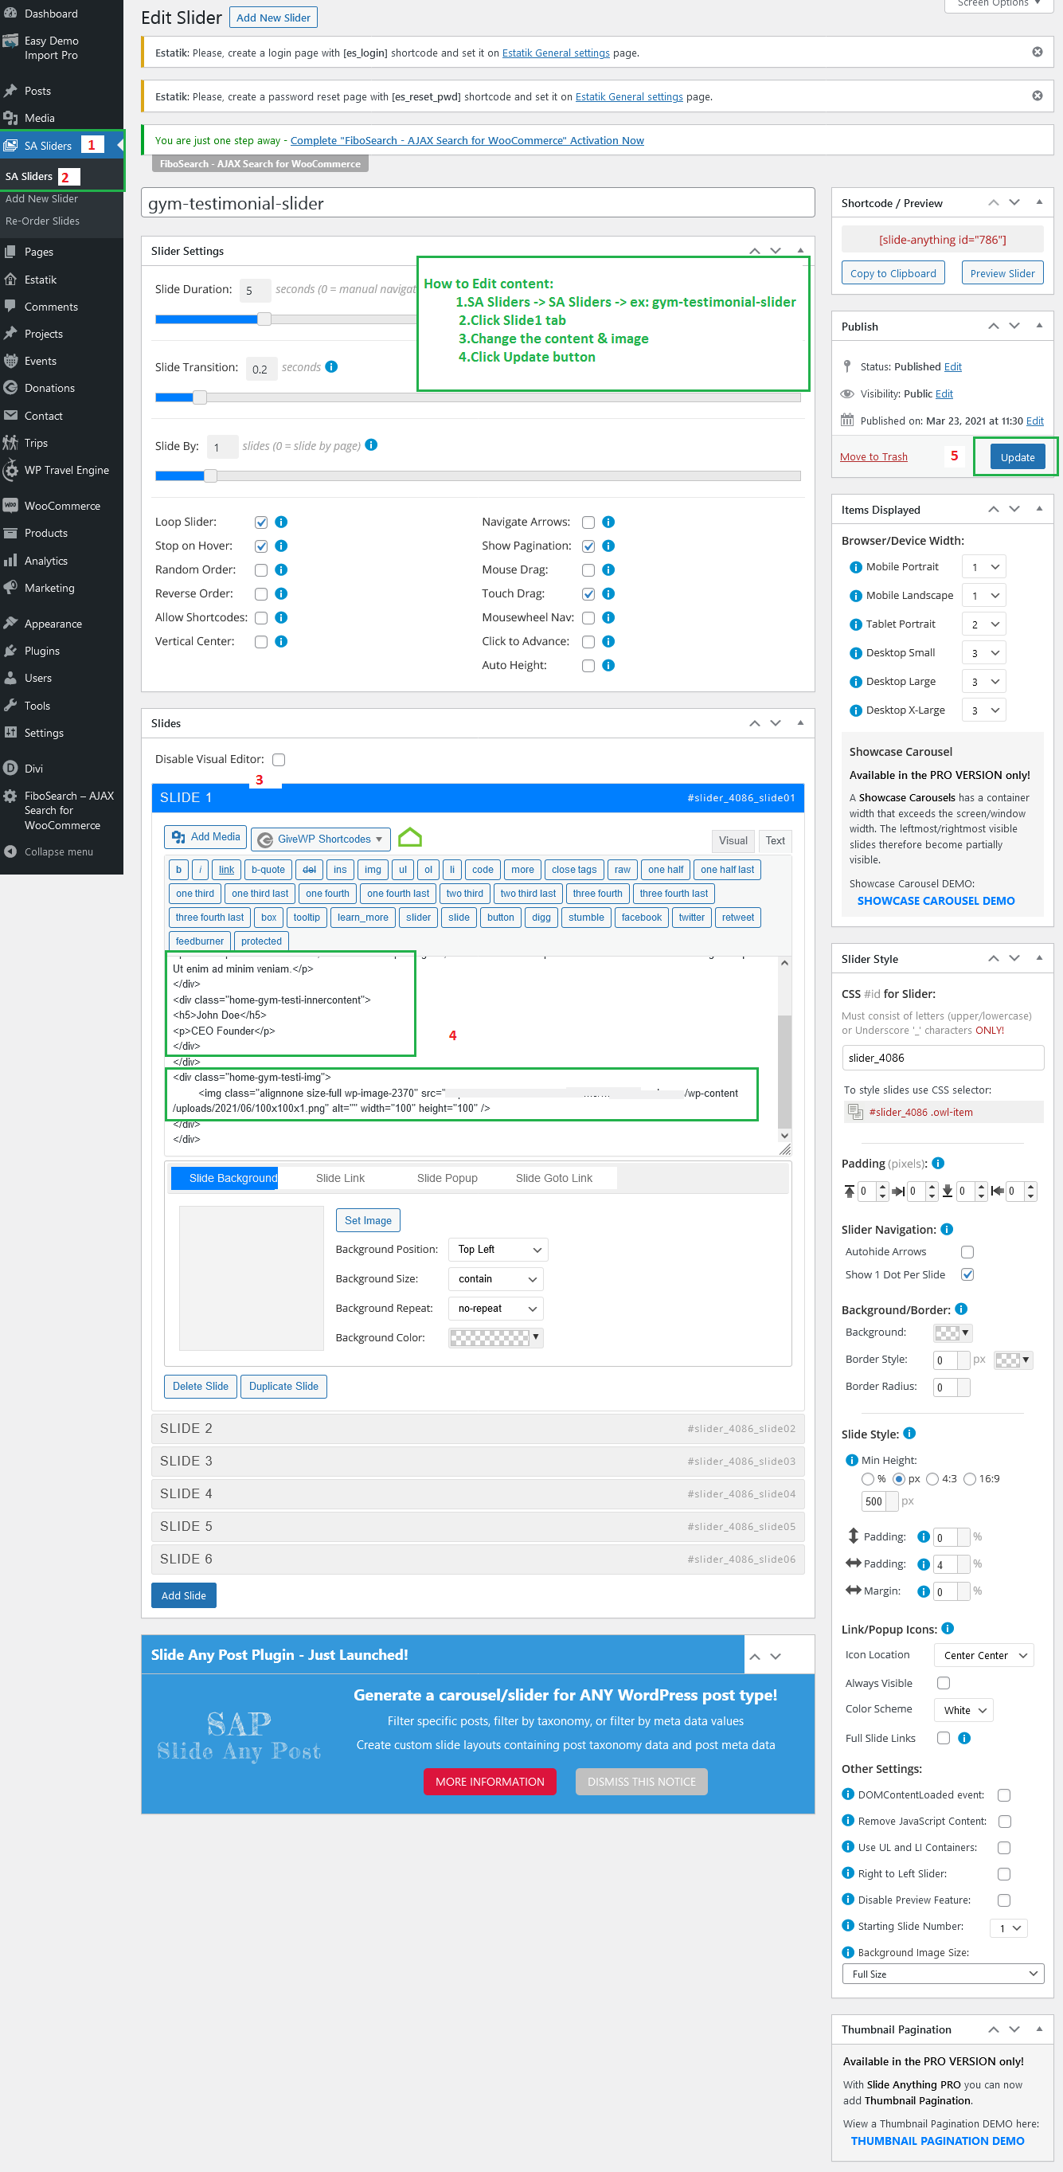Click info icon beside Desktop X-Large
1063x2172 pixels.
click(856, 710)
